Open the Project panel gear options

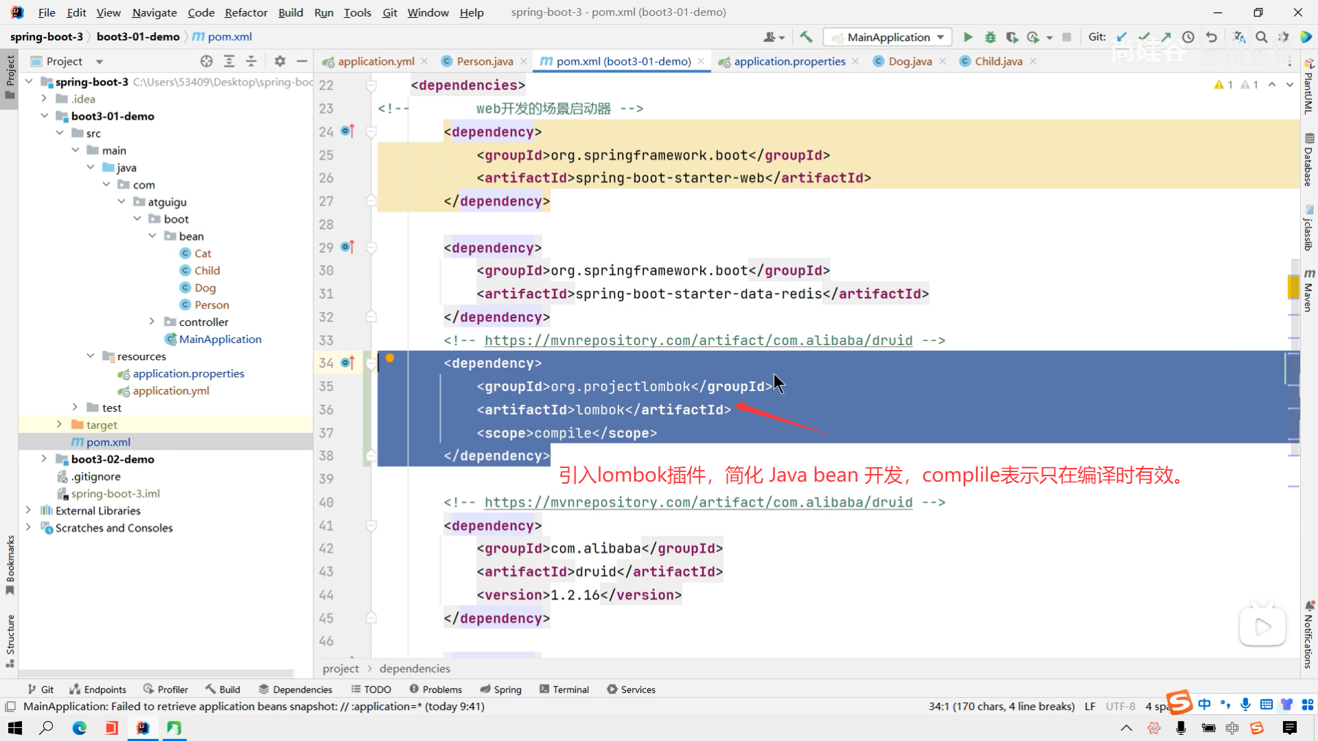tap(279, 61)
